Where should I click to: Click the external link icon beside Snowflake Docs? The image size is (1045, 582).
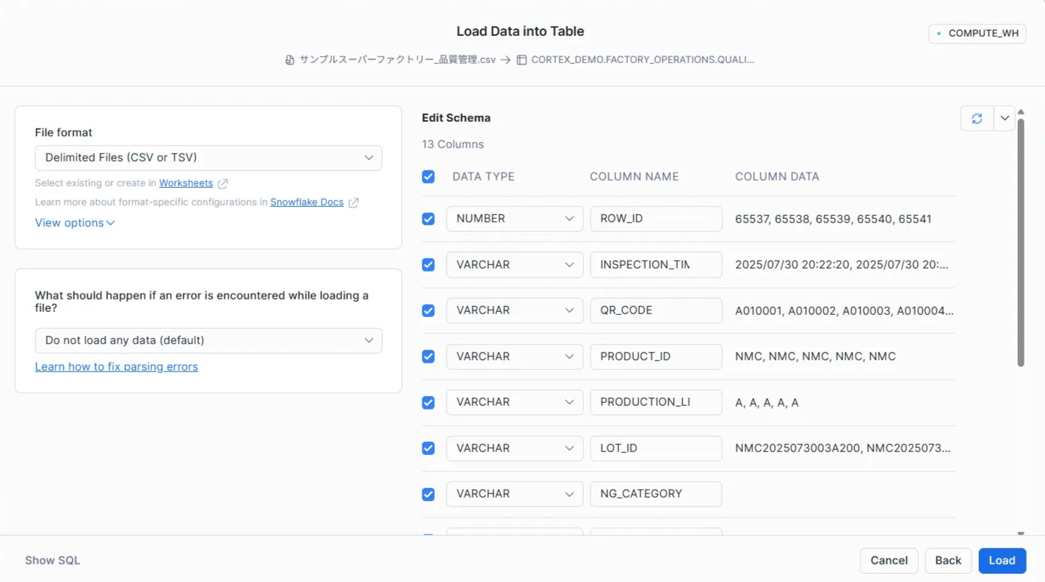353,203
